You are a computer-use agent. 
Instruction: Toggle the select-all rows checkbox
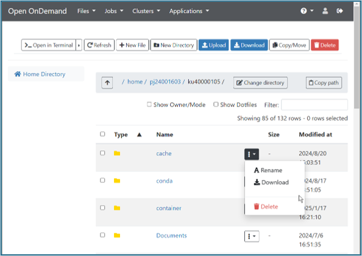102,134
